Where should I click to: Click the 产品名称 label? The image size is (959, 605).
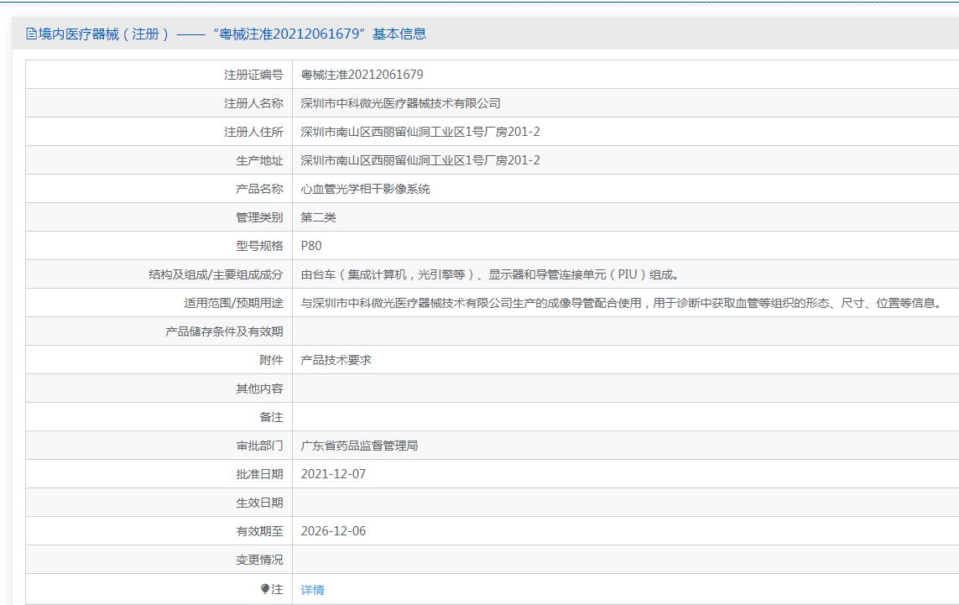point(259,189)
